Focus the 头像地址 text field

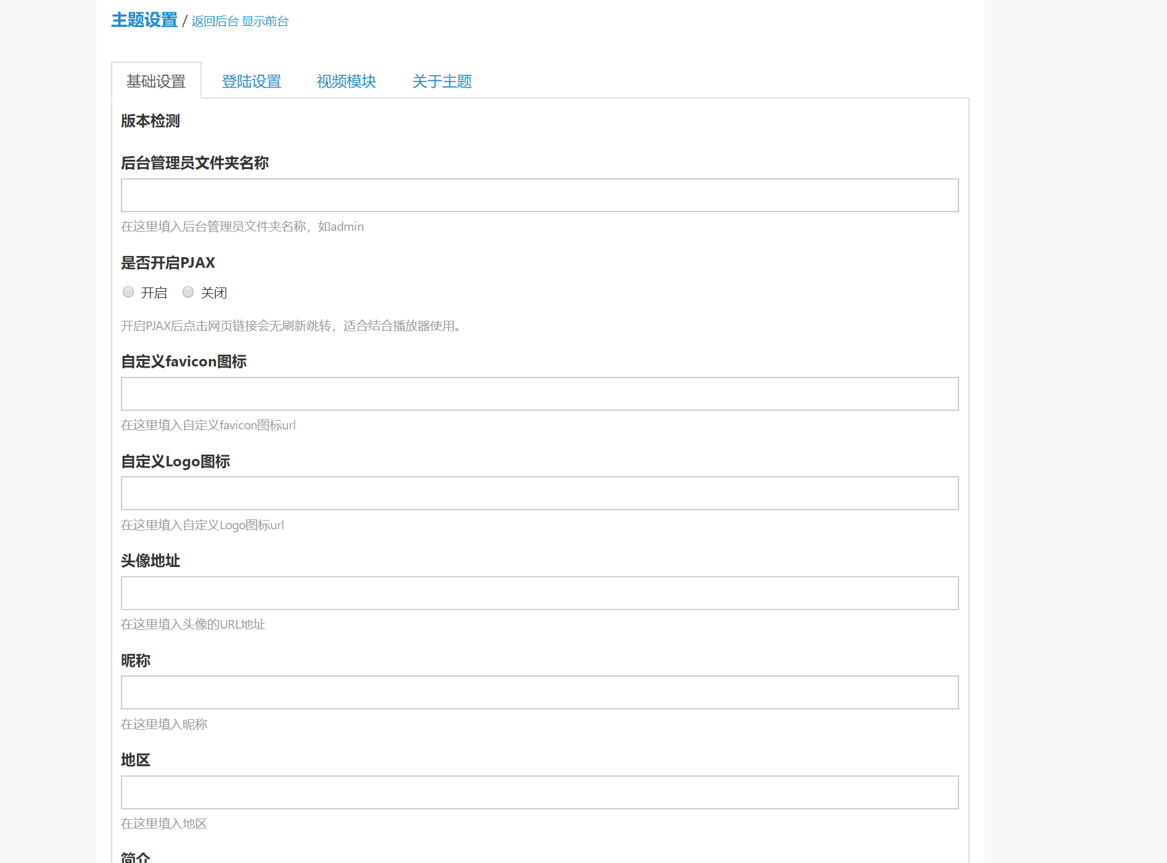540,593
